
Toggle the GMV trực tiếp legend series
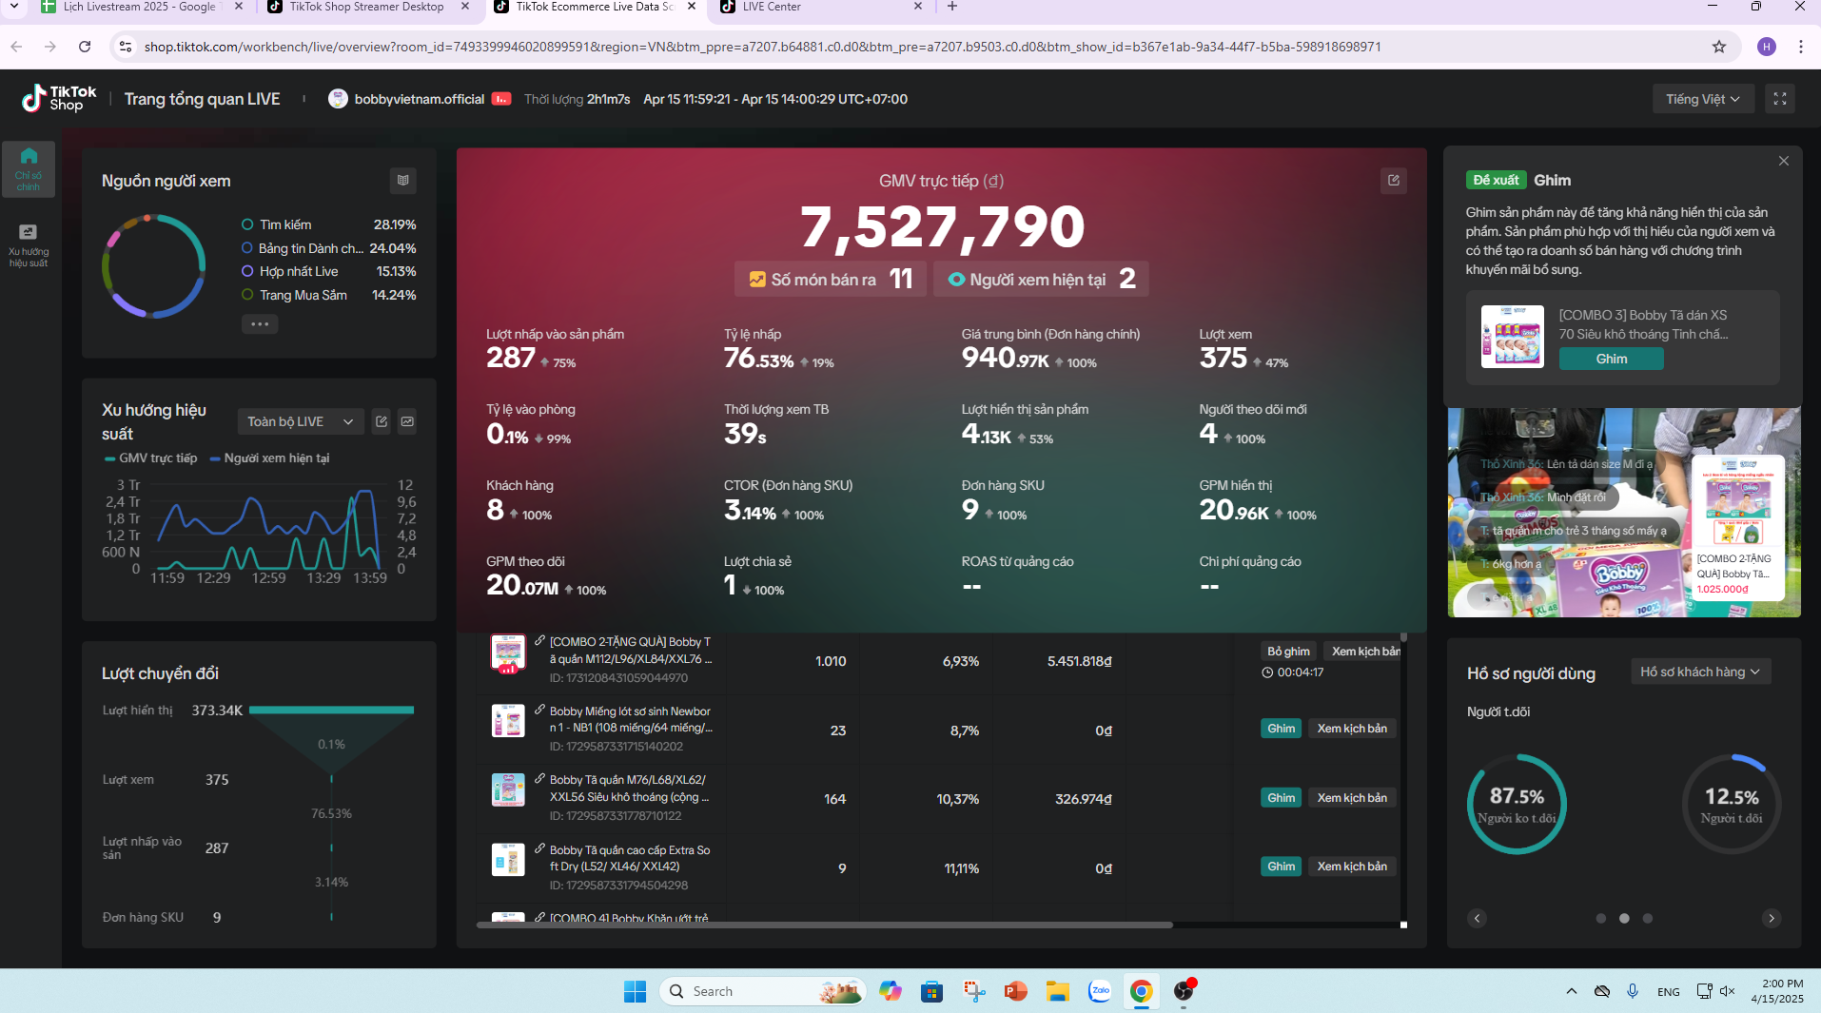coord(151,458)
